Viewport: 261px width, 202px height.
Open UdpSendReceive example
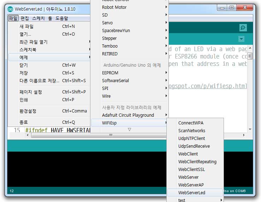[195, 146]
